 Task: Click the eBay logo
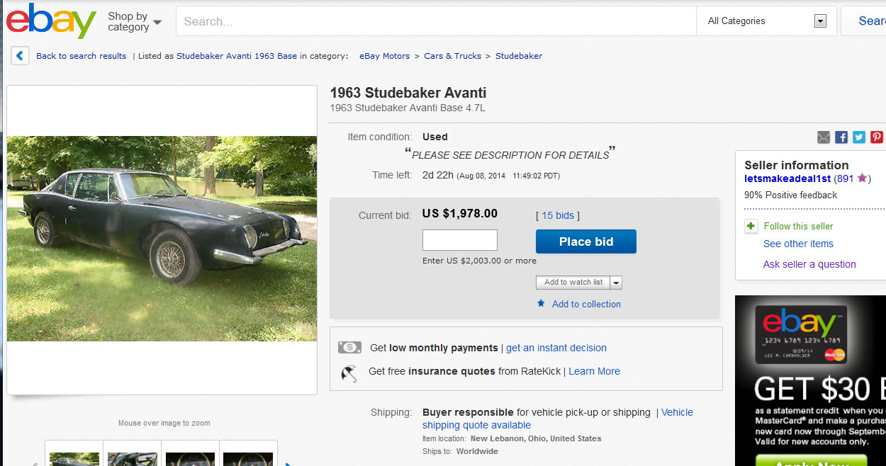tap(51, 21)
